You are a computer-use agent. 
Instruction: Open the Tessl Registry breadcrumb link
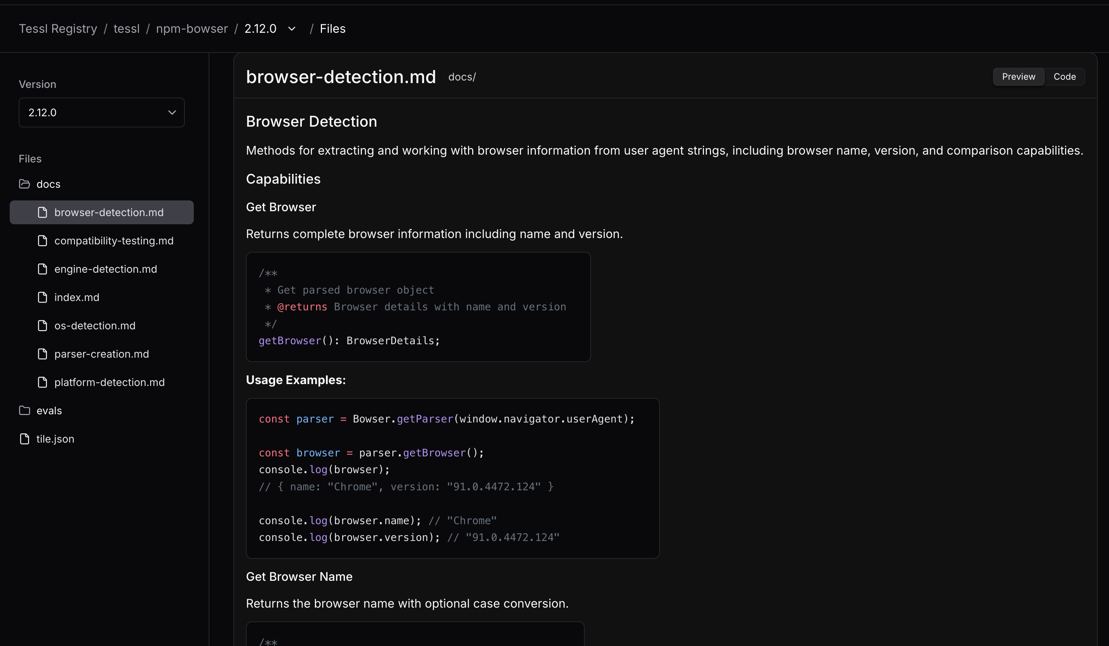click(x=58, y=29)
